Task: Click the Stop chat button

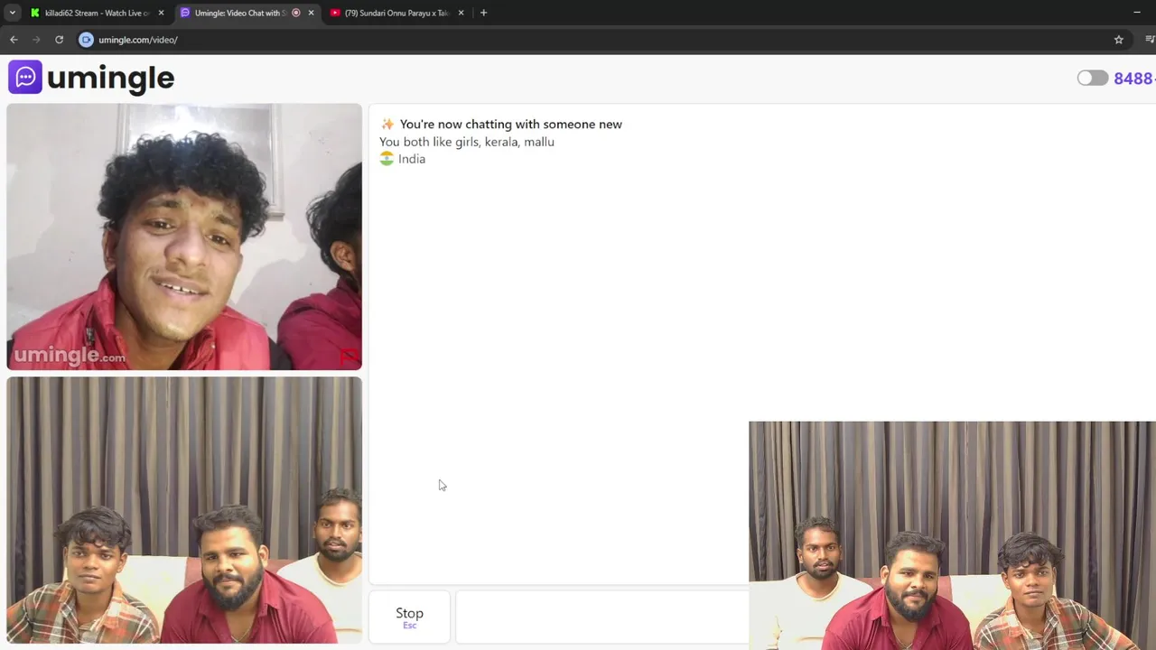Action: click(409, 617)
